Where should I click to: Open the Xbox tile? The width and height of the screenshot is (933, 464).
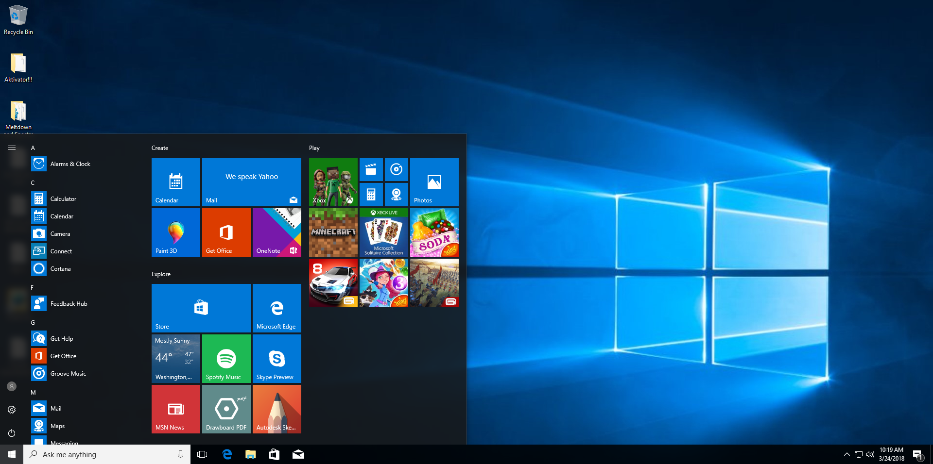click(333, 182)
